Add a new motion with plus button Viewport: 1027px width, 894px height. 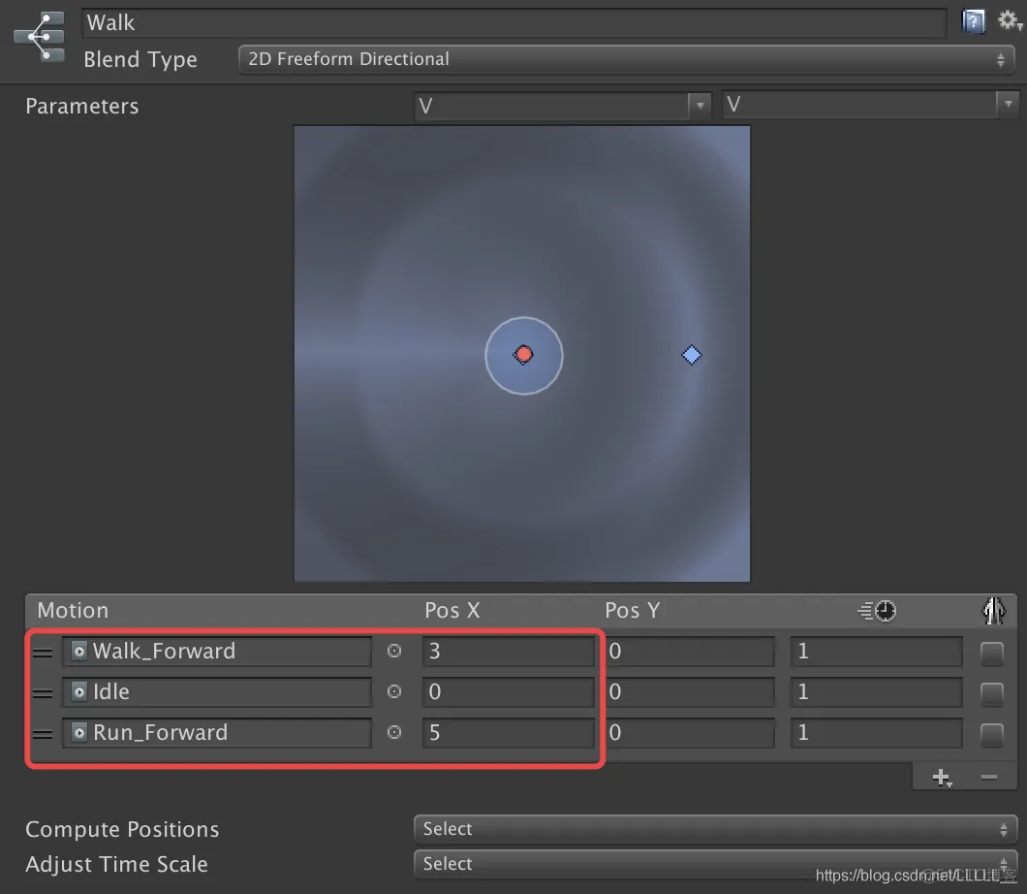[x=941, y=778]
